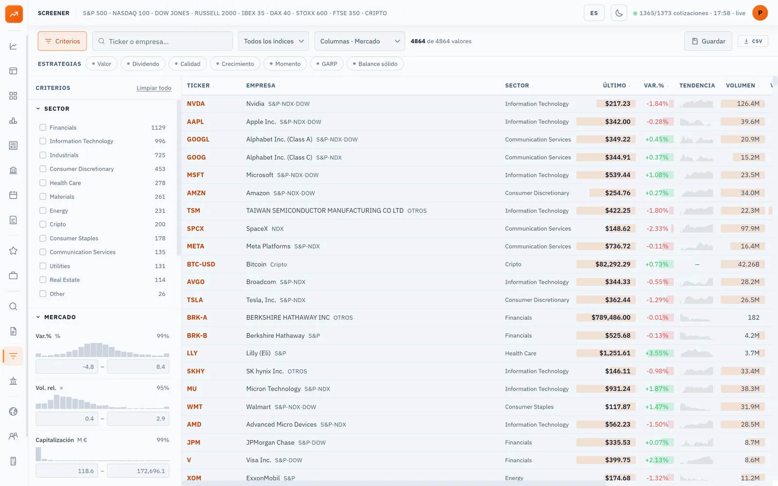The image size is (778, 486).
Task: Click the Capitalización minimum value field 118.6
Action: 67,471
